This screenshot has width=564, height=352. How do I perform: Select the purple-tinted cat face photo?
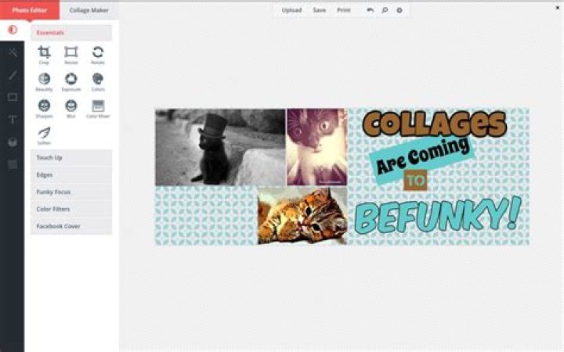click(x=317, y=147)
